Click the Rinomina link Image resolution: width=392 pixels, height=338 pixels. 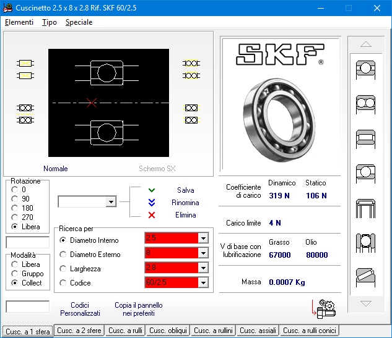coord(185,203)
